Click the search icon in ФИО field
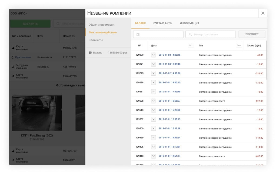 (58, 24)
